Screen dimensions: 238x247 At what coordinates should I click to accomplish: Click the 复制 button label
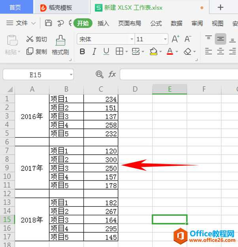(x=41, y=52)
